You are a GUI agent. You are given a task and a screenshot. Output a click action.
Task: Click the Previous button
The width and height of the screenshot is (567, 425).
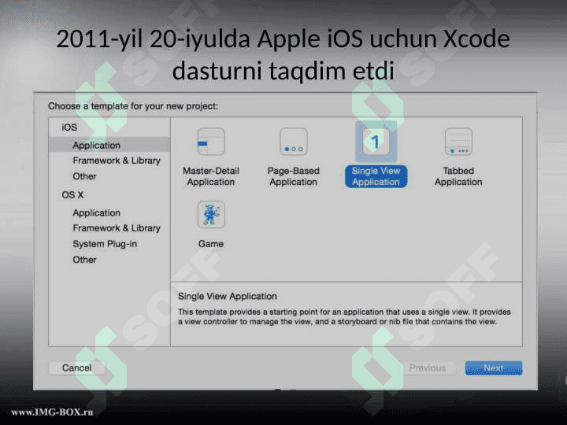(428, 368)
